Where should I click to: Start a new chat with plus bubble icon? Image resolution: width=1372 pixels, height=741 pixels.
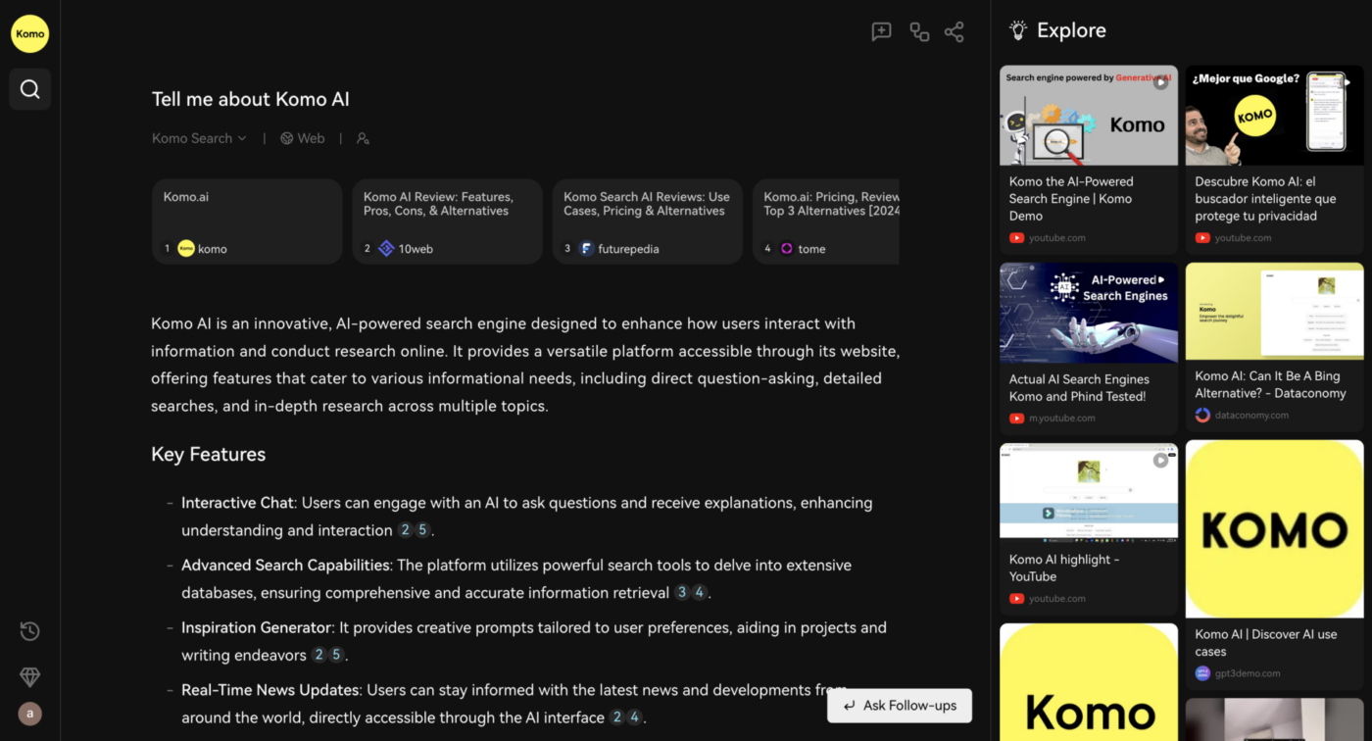coord(882,32)
